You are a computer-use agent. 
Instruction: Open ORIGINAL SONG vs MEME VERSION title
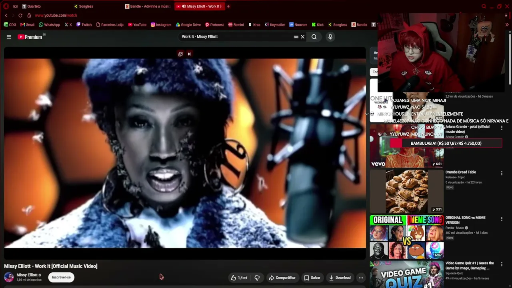465,220
